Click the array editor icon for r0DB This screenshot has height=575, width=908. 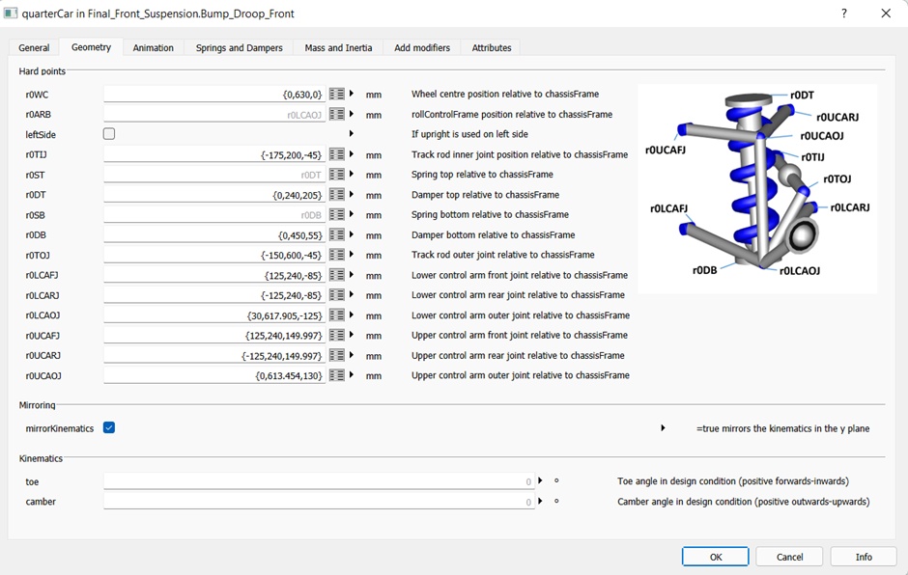[336, 235]
